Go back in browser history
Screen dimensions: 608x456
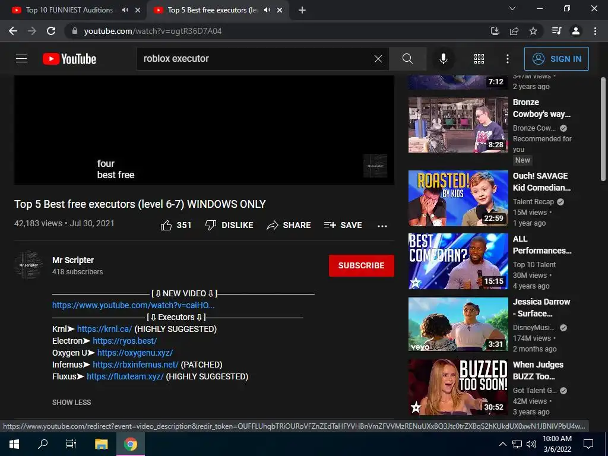(x=13, y=31)
